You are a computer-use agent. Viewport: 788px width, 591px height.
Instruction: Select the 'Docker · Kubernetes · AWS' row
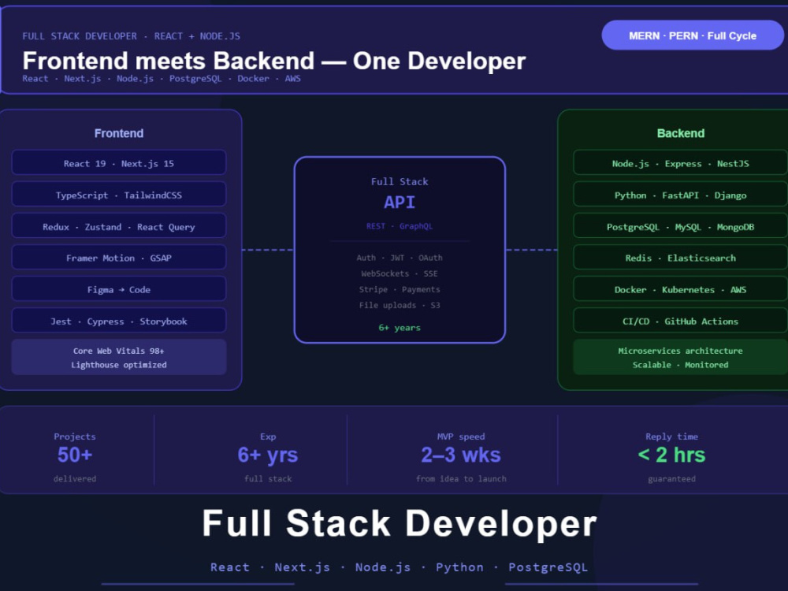[x=681, y=289]
